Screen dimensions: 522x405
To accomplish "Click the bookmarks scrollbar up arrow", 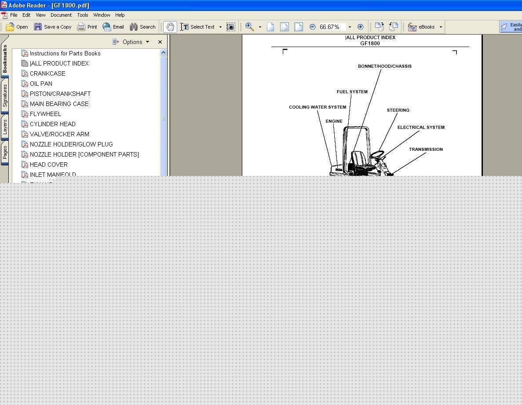I will coord(163,53).
